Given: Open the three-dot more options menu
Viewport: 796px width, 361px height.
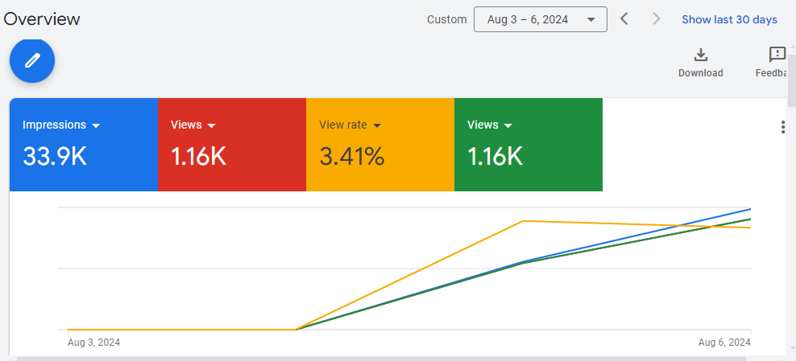Looking at the screenshot, I should pyautogui.click(x=782, y=127).
